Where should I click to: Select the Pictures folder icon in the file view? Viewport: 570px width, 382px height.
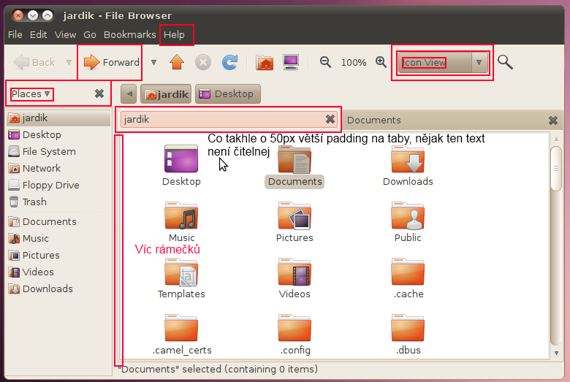coord(294,215)
